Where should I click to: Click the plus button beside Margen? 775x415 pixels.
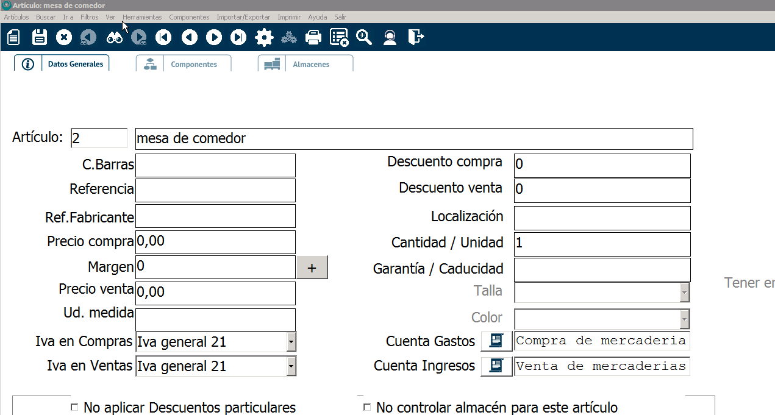312,268
